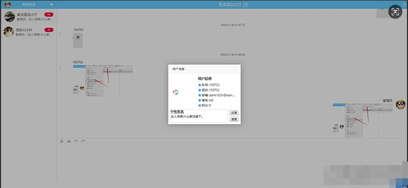Viewport: 408px width, 188px height.
Task: Click the 积分:0 line in the dialog
Action: [x=205, y=106]
